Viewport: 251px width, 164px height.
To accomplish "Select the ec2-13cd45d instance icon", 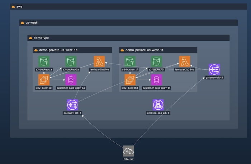I will tap(130, 80).
